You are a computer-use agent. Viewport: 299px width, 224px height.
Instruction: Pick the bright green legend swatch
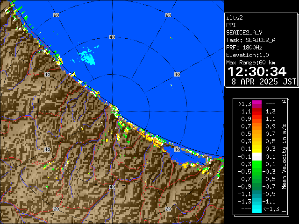point(257,164)
